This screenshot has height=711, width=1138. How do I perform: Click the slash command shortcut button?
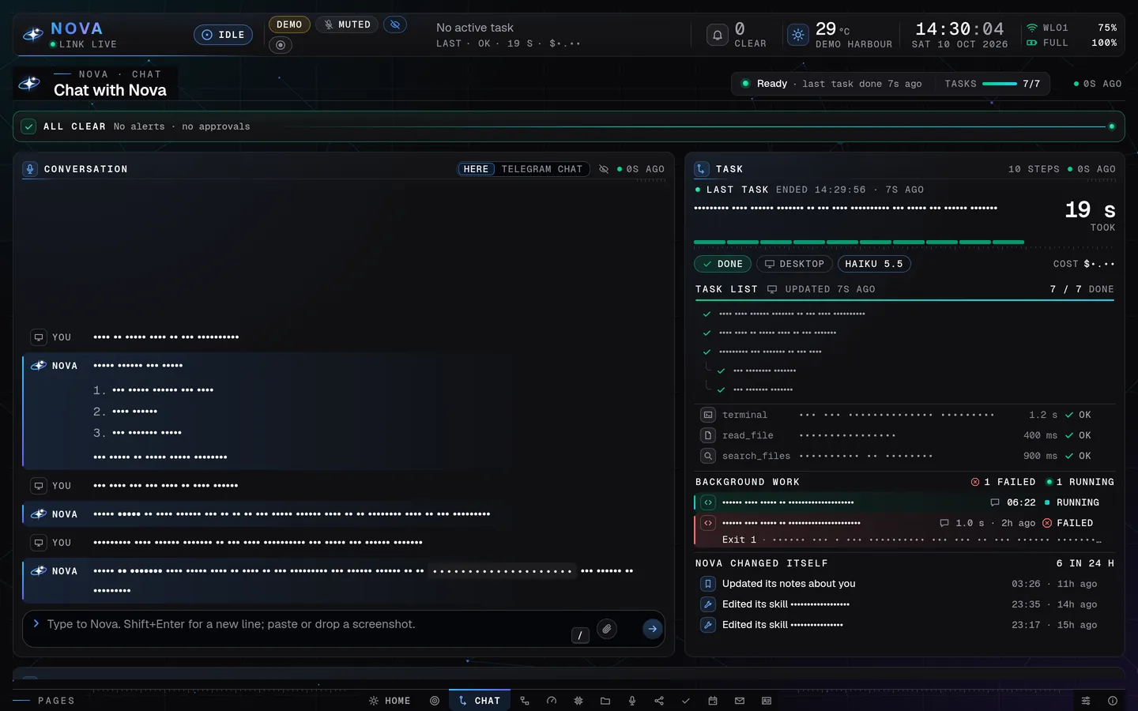580,635
